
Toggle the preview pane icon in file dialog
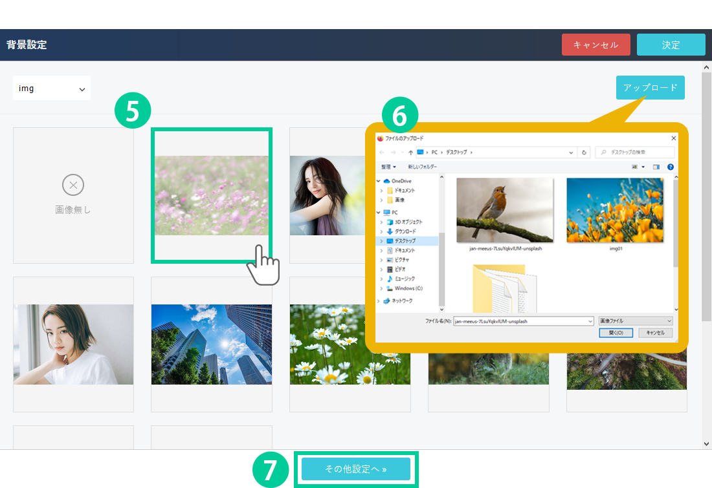pos(656,167)
